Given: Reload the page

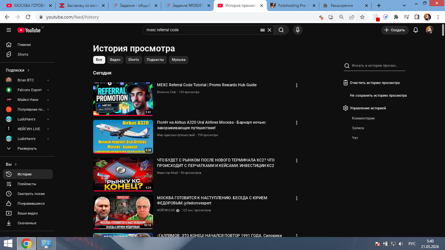Looking at the screenshot, I should (28, 17).
